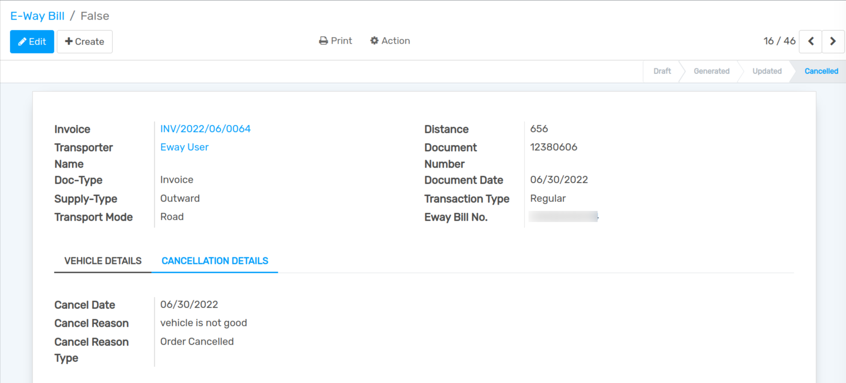
Task: Switch to the Cancellation Details tab
Action: (215, 261)
